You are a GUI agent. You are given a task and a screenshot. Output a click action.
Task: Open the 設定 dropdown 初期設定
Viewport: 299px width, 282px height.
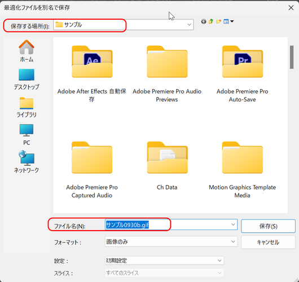(164, 261)
